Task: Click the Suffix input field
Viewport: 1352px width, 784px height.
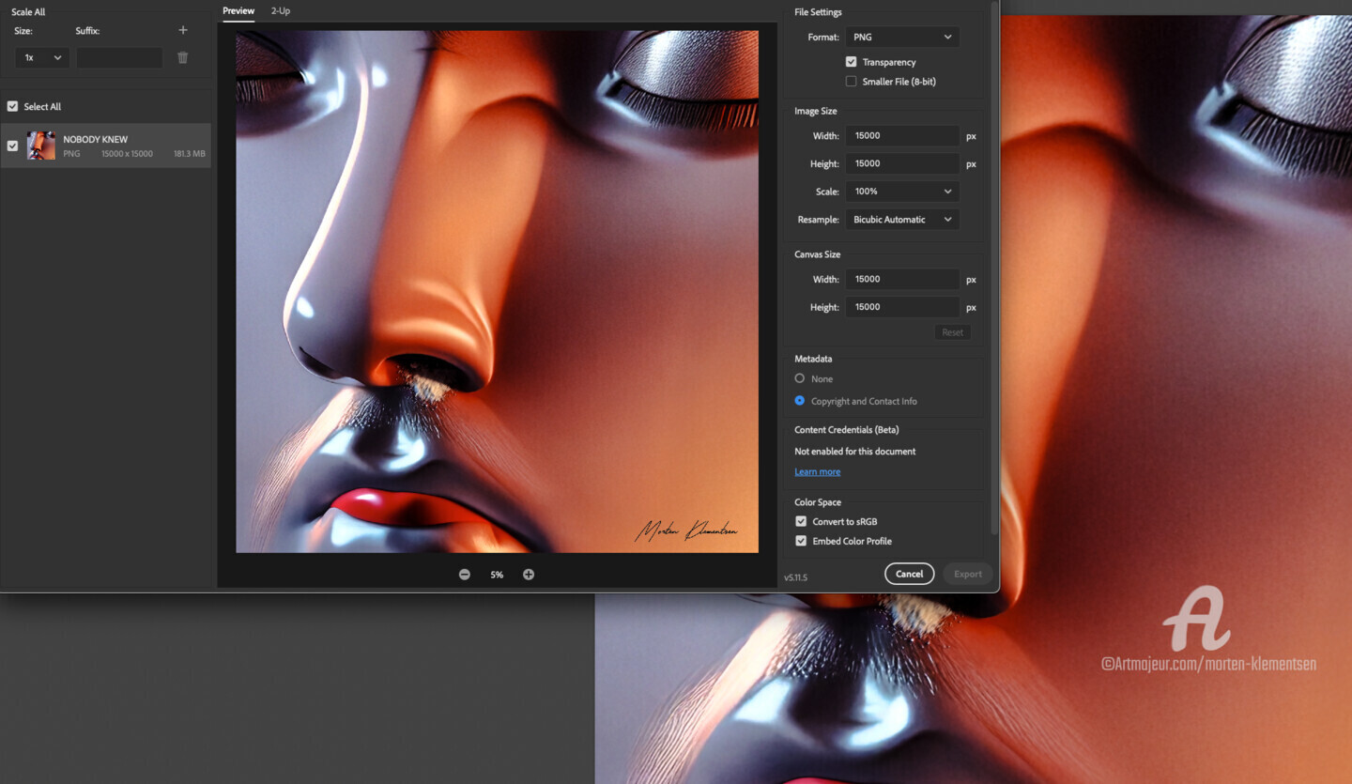Action: click(x=120, y=57)
